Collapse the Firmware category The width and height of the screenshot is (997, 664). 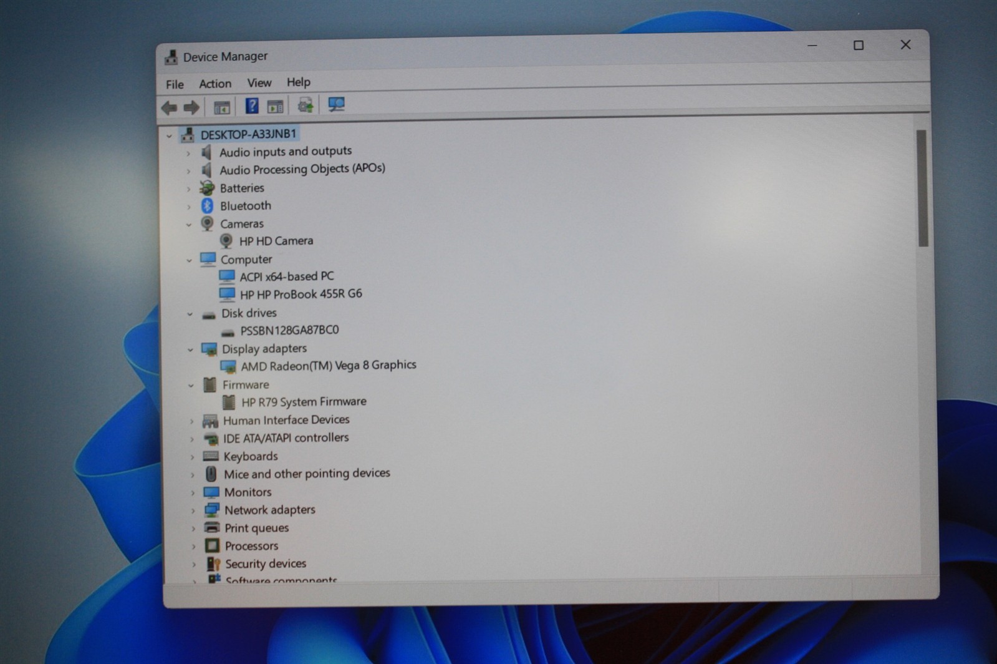pyautogui.click(x=191, y=386)
